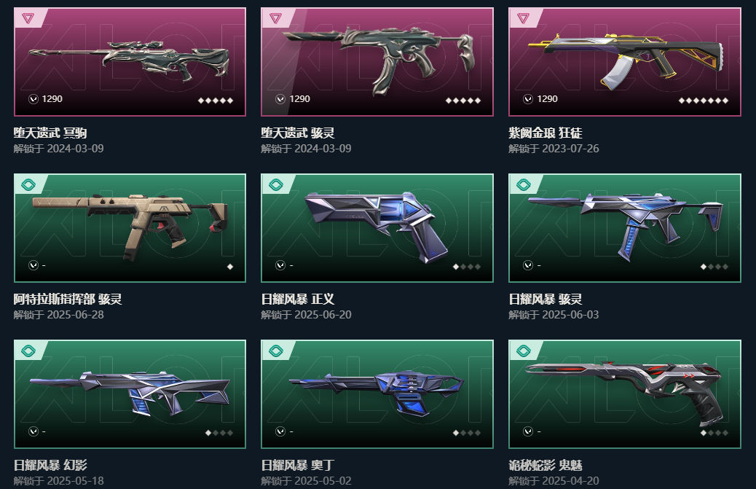Open the 堕天遗武 骇灵 skin thumbnail
The width and height of the screenshot is (756, 489).
point(377,62)
